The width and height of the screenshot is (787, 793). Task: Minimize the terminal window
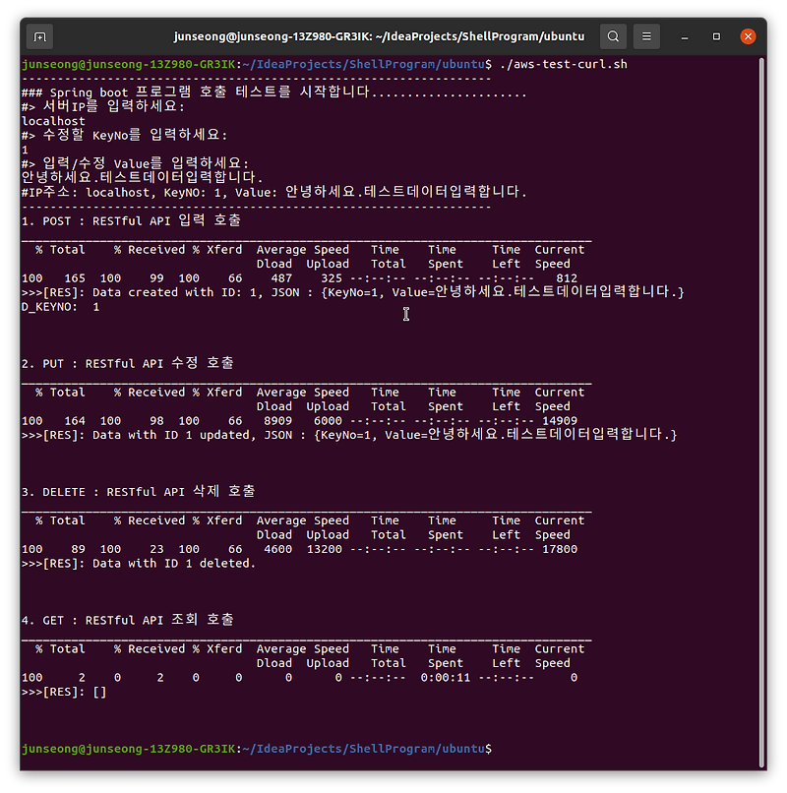pos(685,35)
